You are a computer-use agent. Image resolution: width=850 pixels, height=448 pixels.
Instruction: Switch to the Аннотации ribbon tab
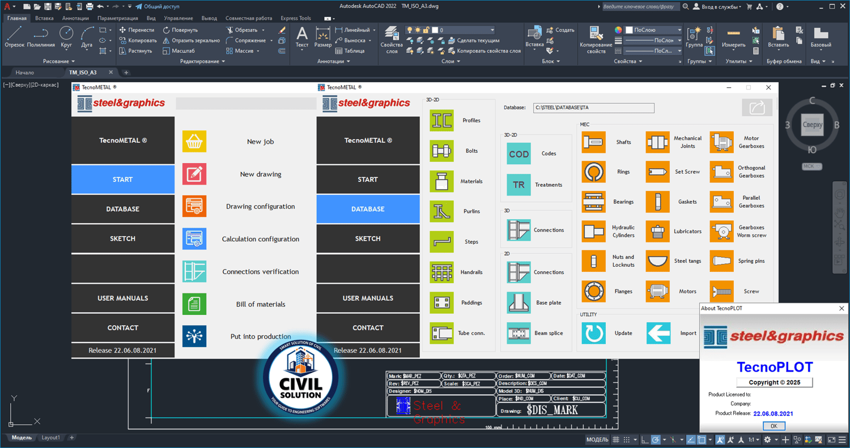(x=75, y=18)
